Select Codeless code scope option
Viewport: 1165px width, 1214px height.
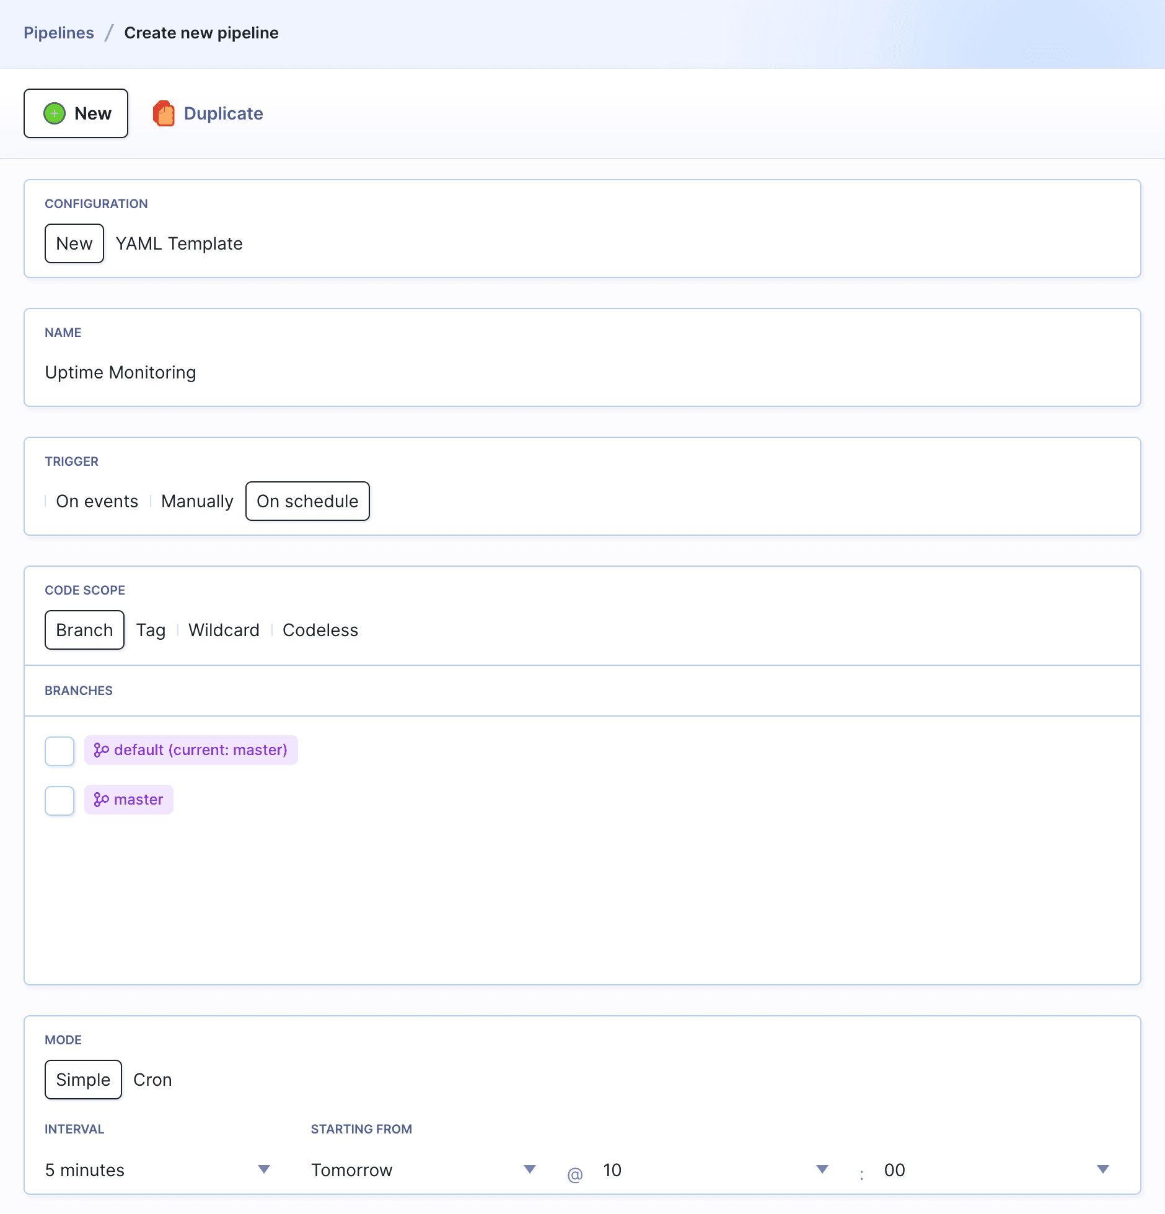click(x=320, y=630)
